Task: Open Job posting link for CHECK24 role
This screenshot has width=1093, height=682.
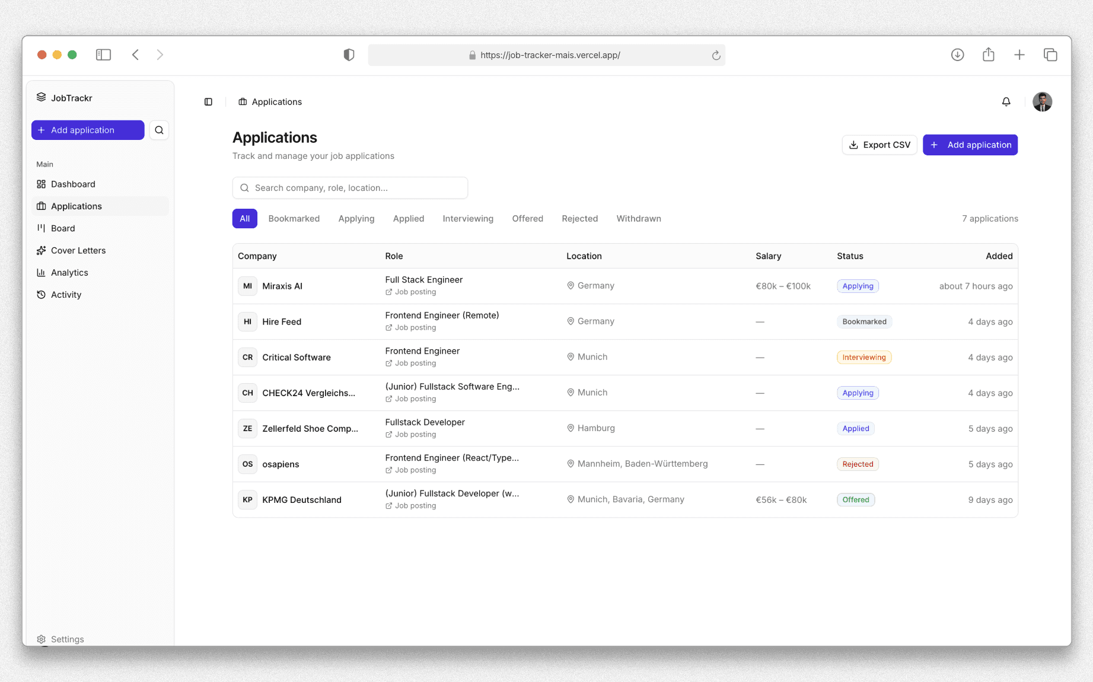Action: (x=410, y=399)
